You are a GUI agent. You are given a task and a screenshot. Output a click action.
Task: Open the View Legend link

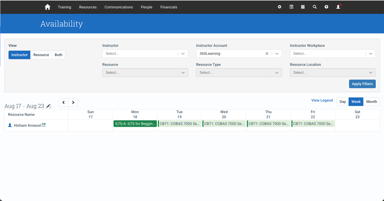click(x=322, y=100)
